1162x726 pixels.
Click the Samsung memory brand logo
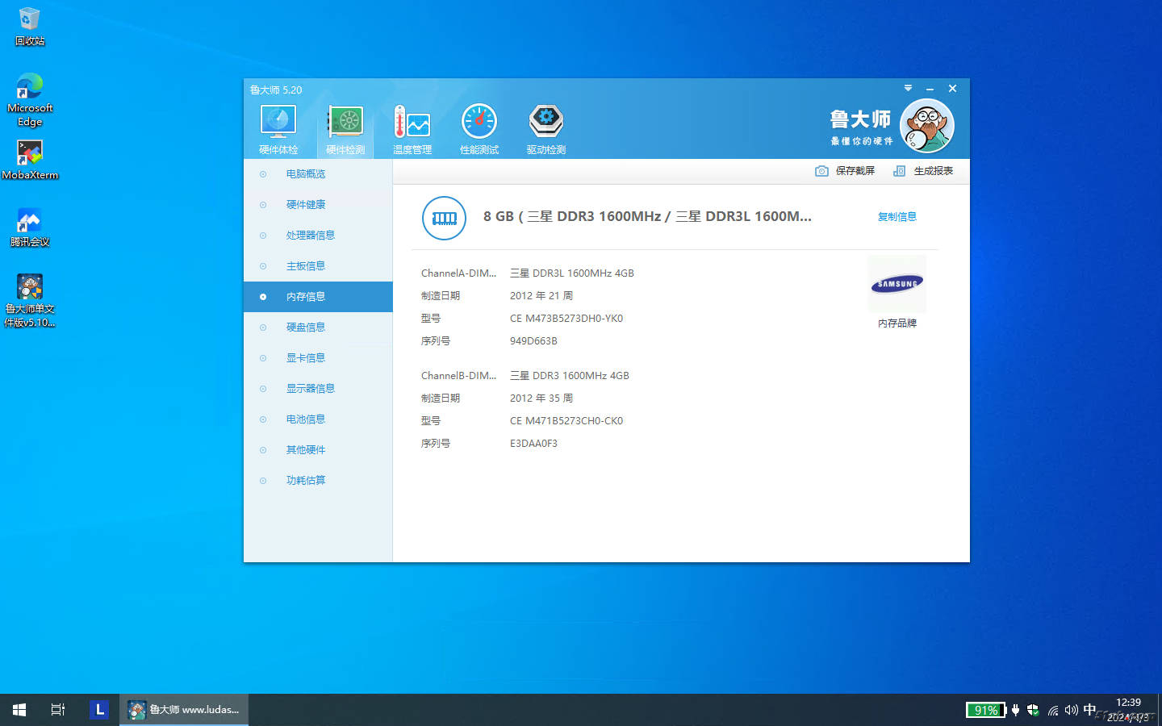click(x=897, y=284)
